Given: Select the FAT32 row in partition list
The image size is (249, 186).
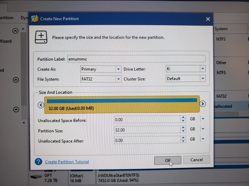Looking at the screenshot, I should tap(231, 96).
